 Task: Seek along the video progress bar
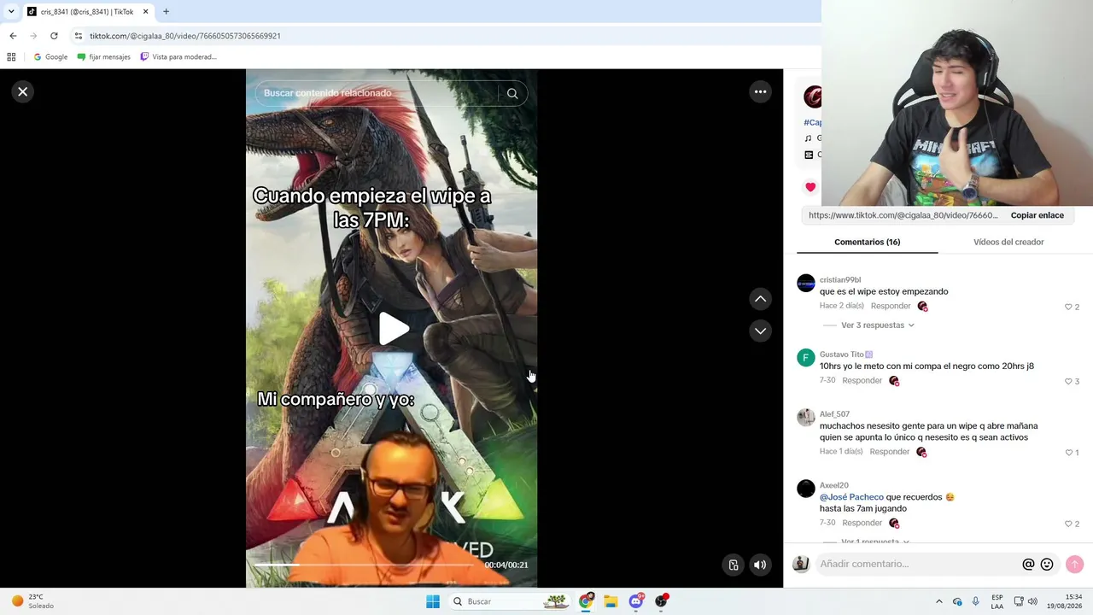(364, 565)
